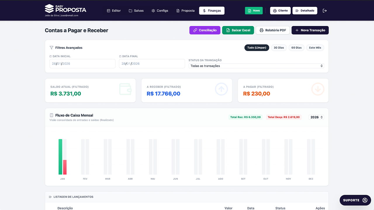Click the logout arrow icon top right
This screenshot has height=210, width=374.
[325, 10]
